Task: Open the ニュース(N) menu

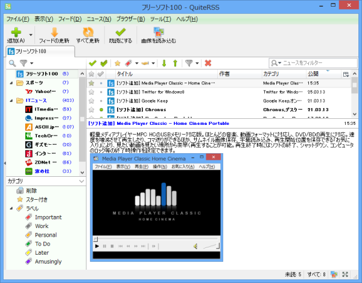Action: tap(99, 19)
